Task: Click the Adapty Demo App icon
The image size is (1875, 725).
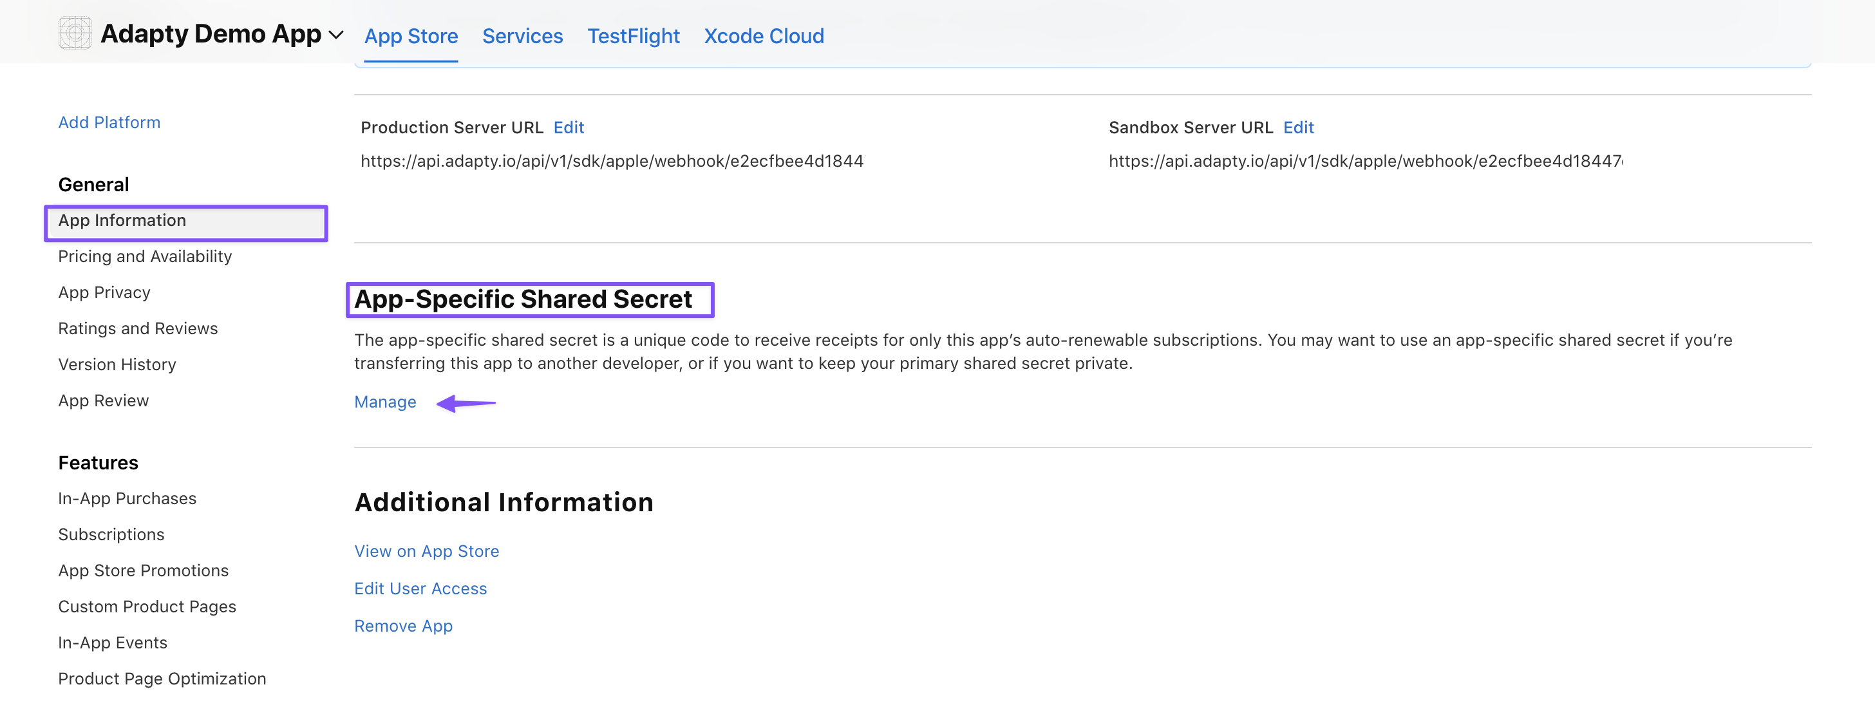Action: (75, 33)
